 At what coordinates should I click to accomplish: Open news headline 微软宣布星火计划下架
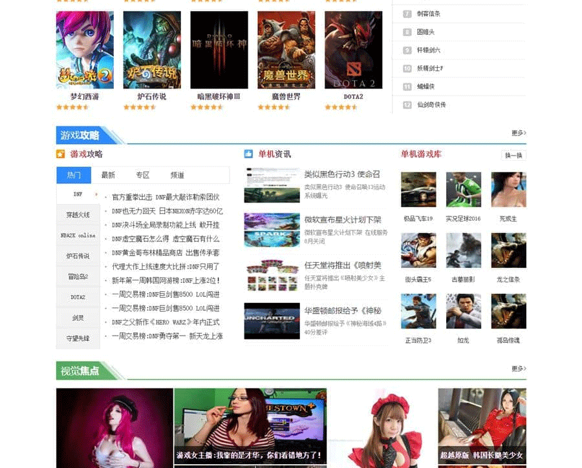[x=343, y=219]
